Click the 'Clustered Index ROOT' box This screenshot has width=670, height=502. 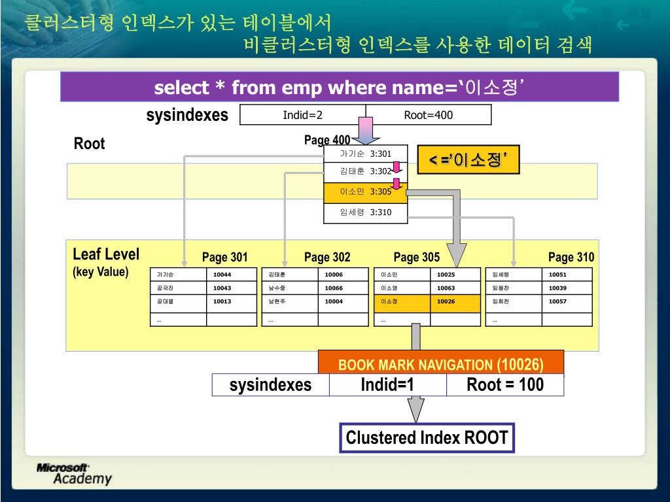427,437
